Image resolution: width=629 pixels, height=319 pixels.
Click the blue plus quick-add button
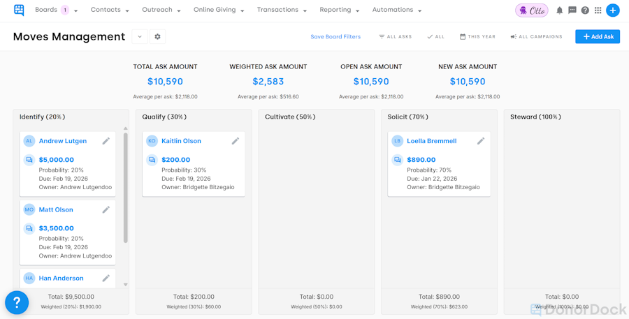[612, 10]
